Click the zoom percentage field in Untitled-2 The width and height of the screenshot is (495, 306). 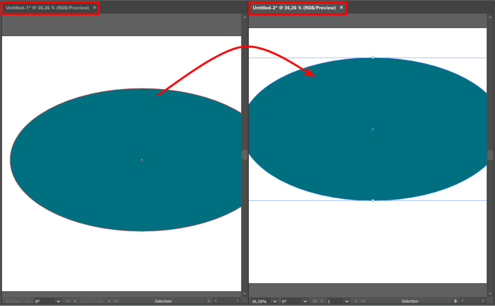tap(260, 301)
